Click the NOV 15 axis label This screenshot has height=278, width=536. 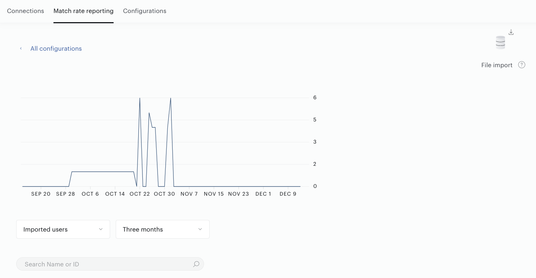tap(214, 194)
